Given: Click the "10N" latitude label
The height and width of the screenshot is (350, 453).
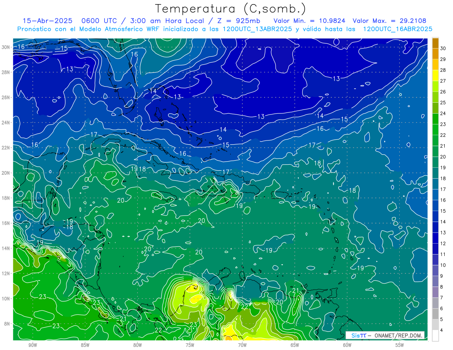Looking at the screenshot, I should [6, 298].
